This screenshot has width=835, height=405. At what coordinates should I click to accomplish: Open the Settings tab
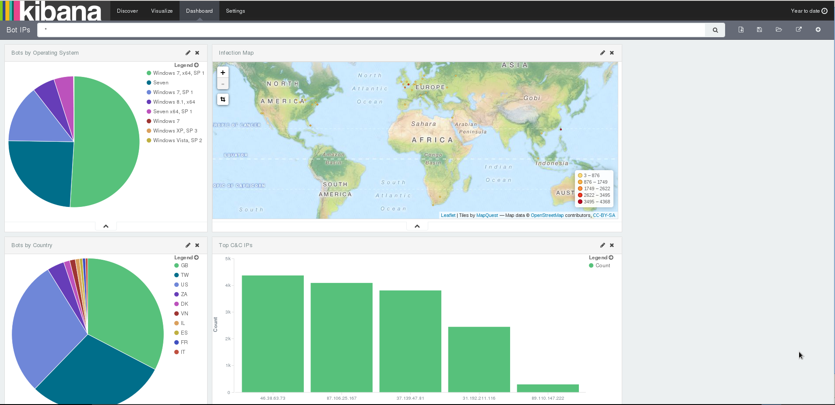(x=236, y=11)
